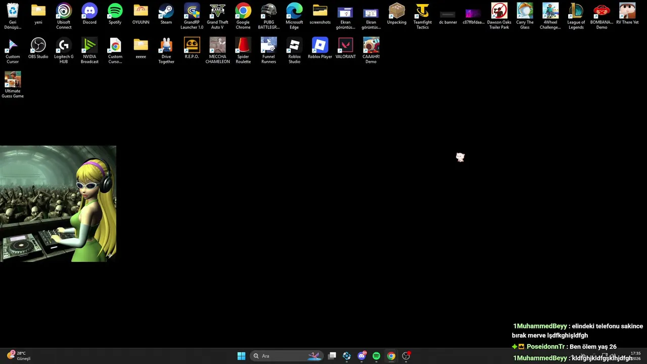Select the Spotify desktop shortcut
647x364 pixels.
tap(115, 14)
